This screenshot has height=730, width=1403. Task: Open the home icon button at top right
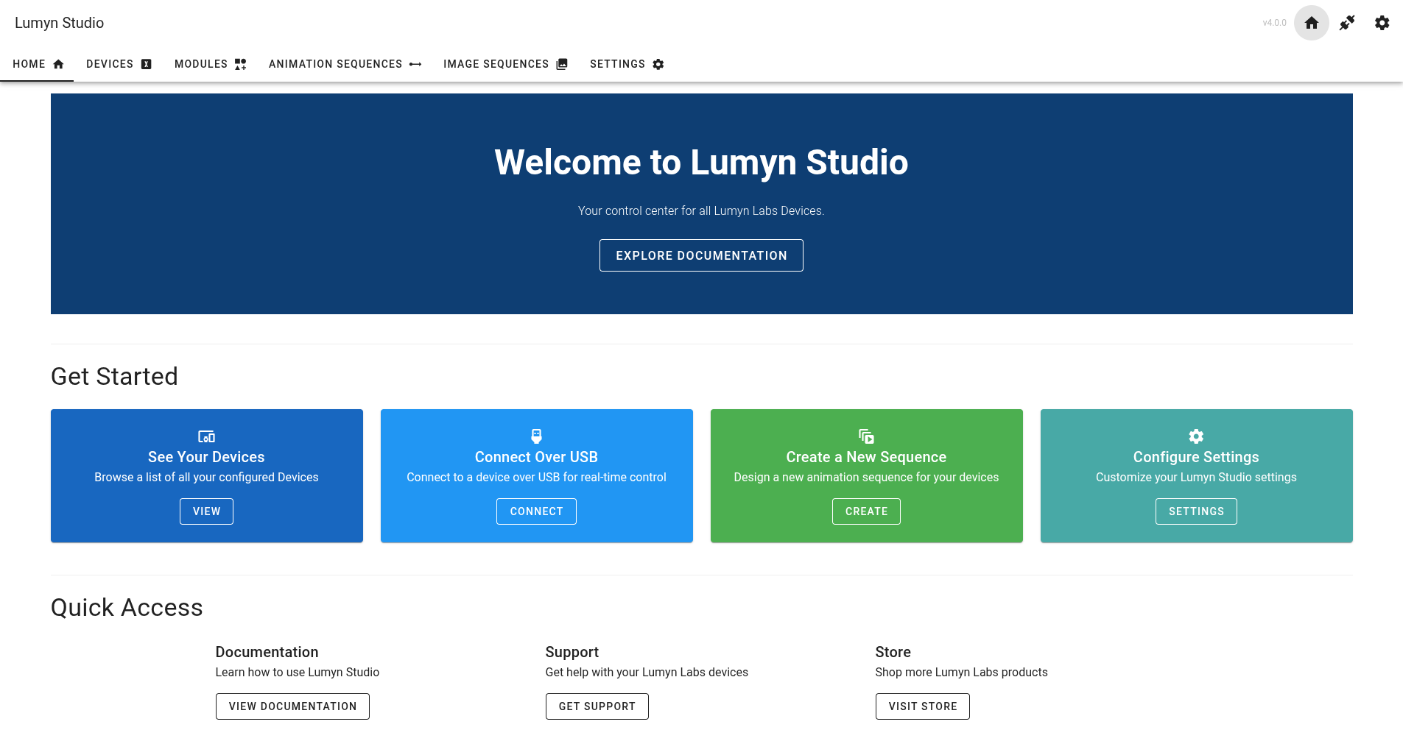[1312, 23]
